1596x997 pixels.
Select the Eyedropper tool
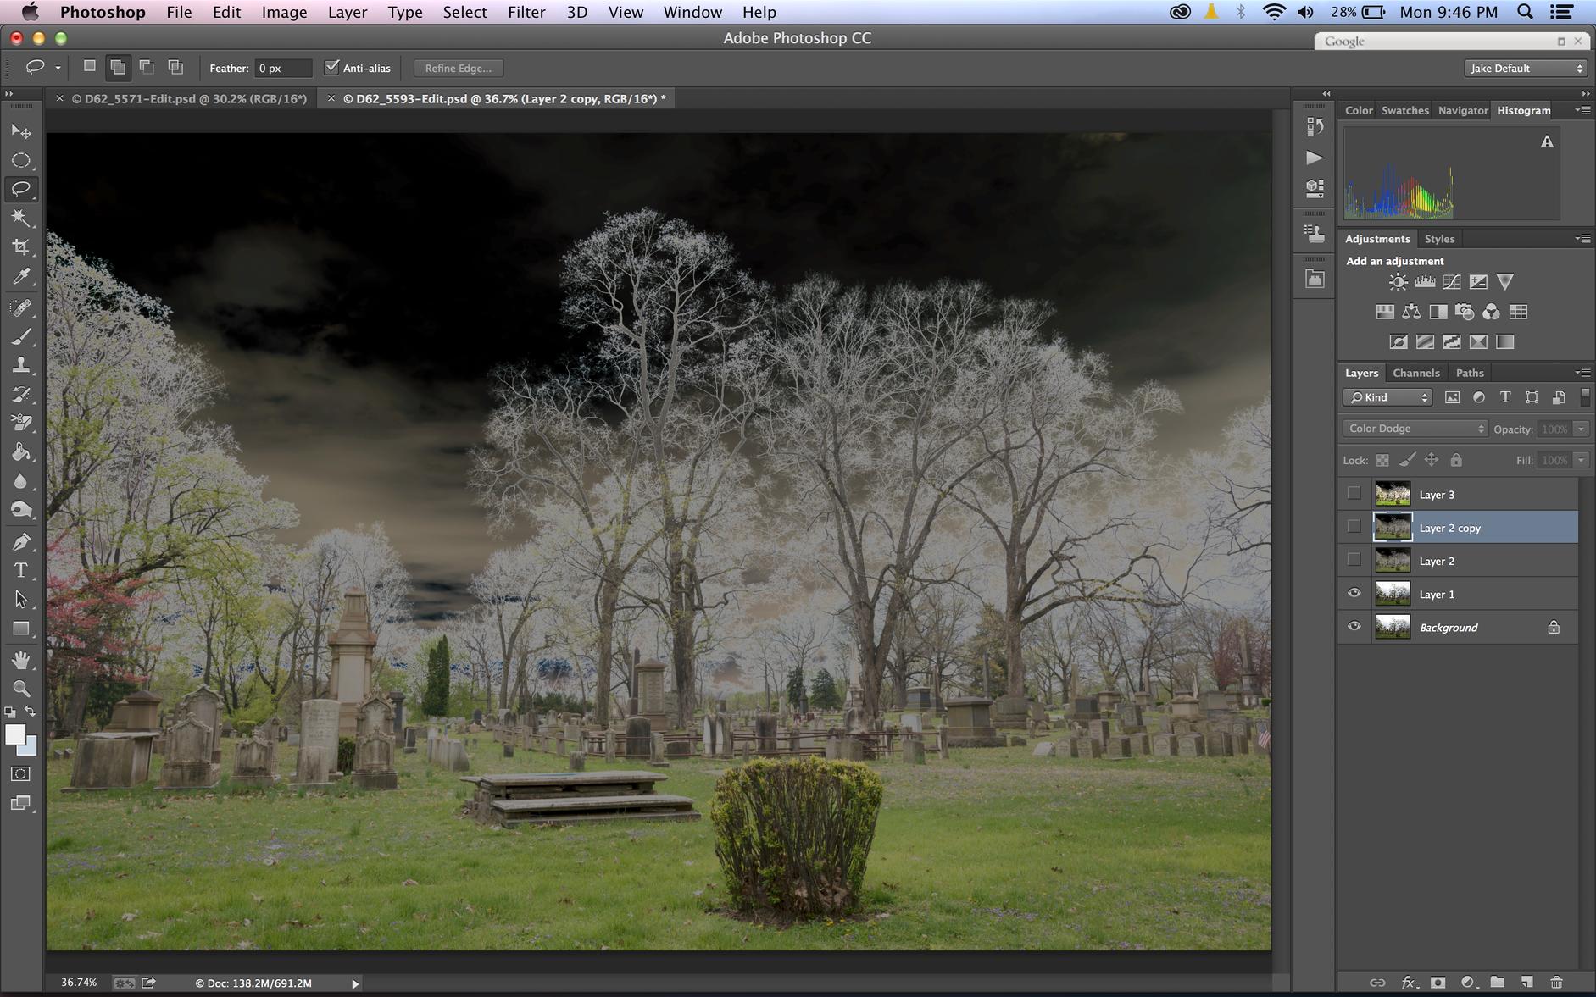[x=21, y=276]
